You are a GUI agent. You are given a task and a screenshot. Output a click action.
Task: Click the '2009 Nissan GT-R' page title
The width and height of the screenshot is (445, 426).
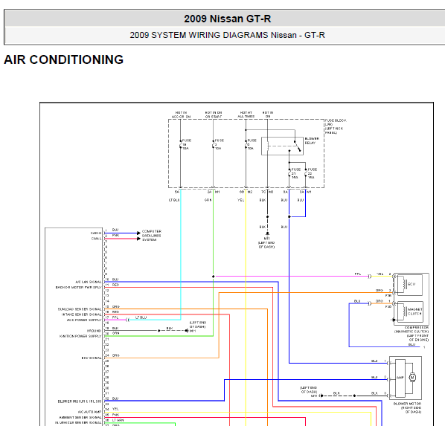point(227,19)
